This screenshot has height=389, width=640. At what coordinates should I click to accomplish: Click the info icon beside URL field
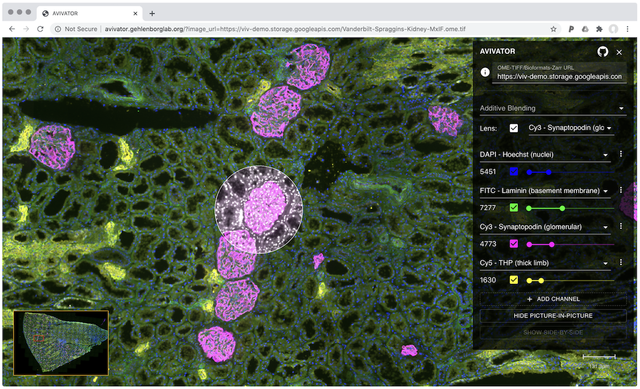coord(485,72)
